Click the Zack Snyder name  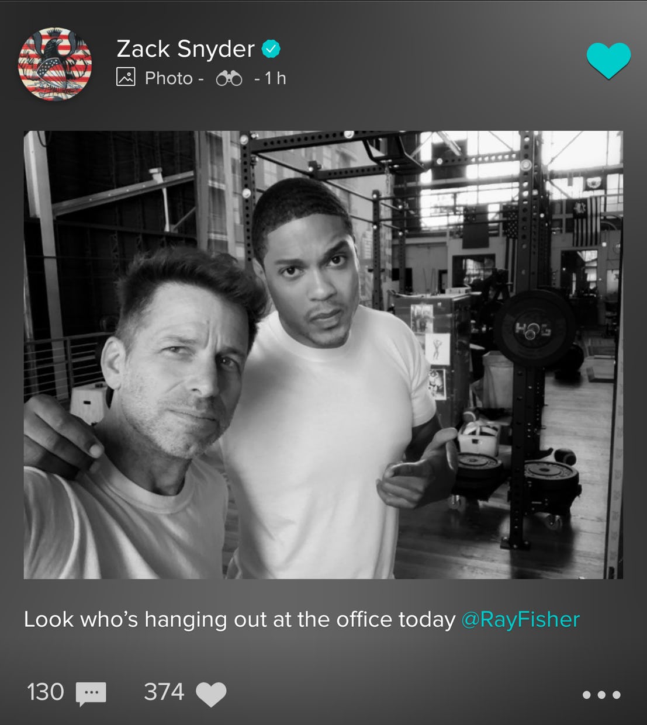[186, 49]
